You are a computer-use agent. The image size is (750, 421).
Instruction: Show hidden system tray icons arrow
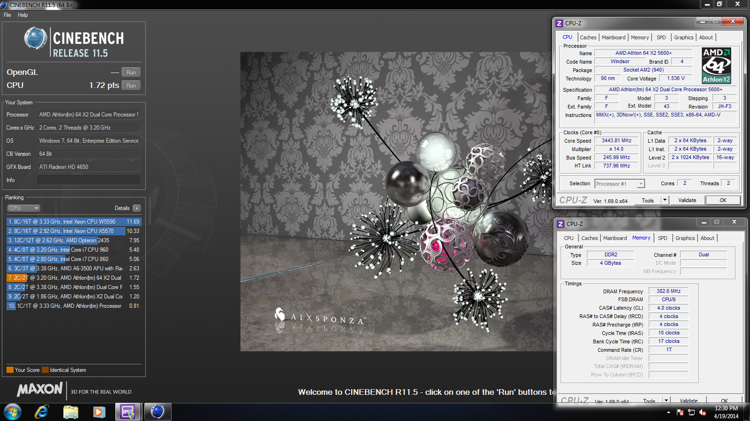point(668,412)
